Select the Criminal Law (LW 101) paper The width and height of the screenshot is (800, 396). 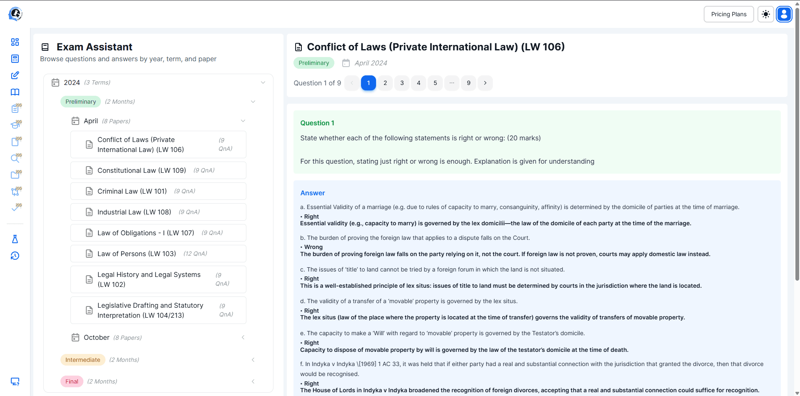[x=158, y=191]
